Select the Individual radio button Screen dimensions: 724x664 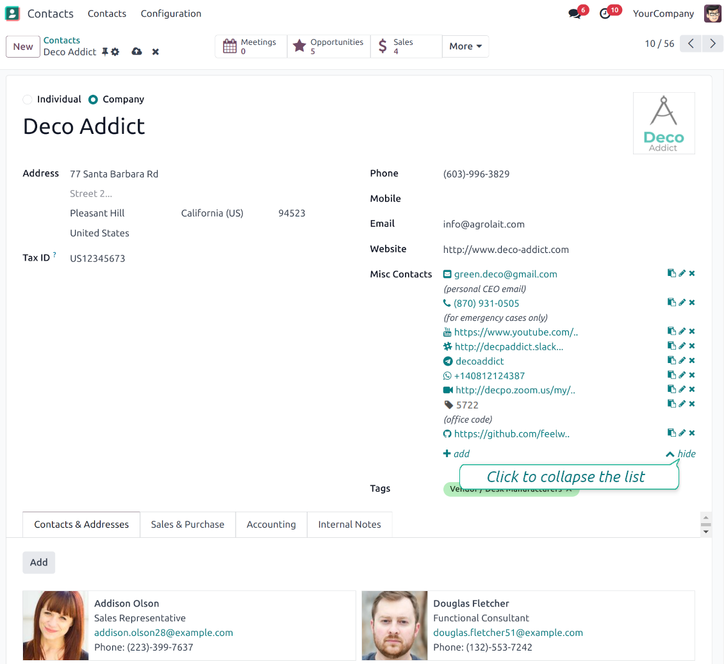click(28, 99)
